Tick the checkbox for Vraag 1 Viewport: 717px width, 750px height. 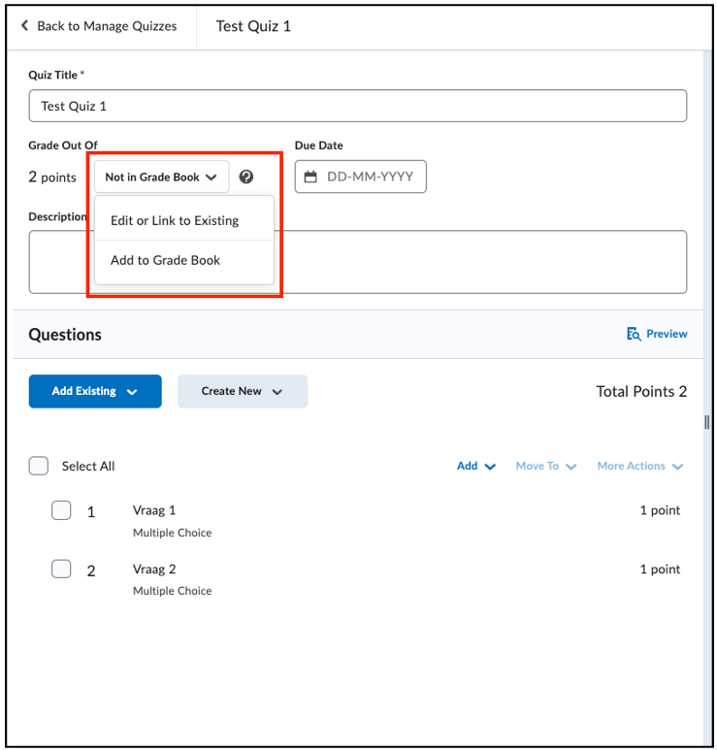click(x=61, y=510)
